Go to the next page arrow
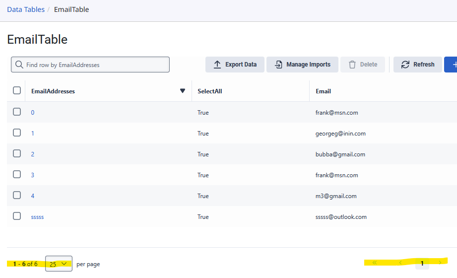 [x=440, y=263]
